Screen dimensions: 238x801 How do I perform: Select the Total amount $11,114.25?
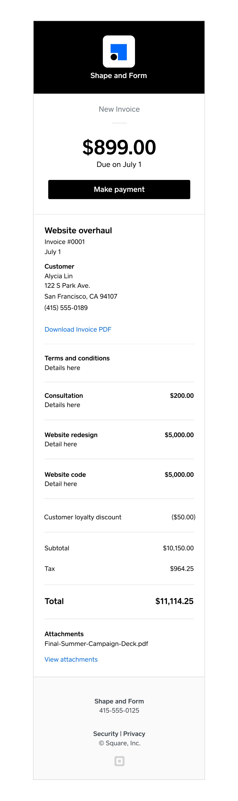[174, 601]
